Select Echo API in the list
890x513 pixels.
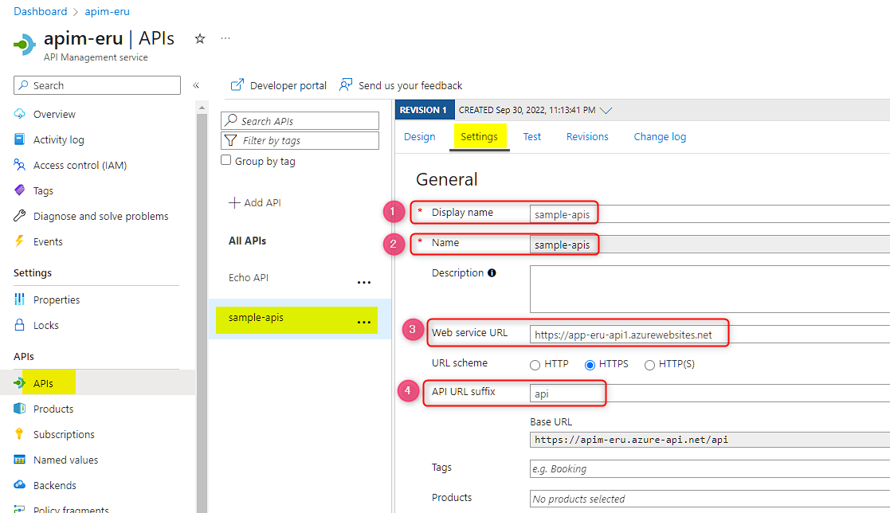[x=249, y=277]
